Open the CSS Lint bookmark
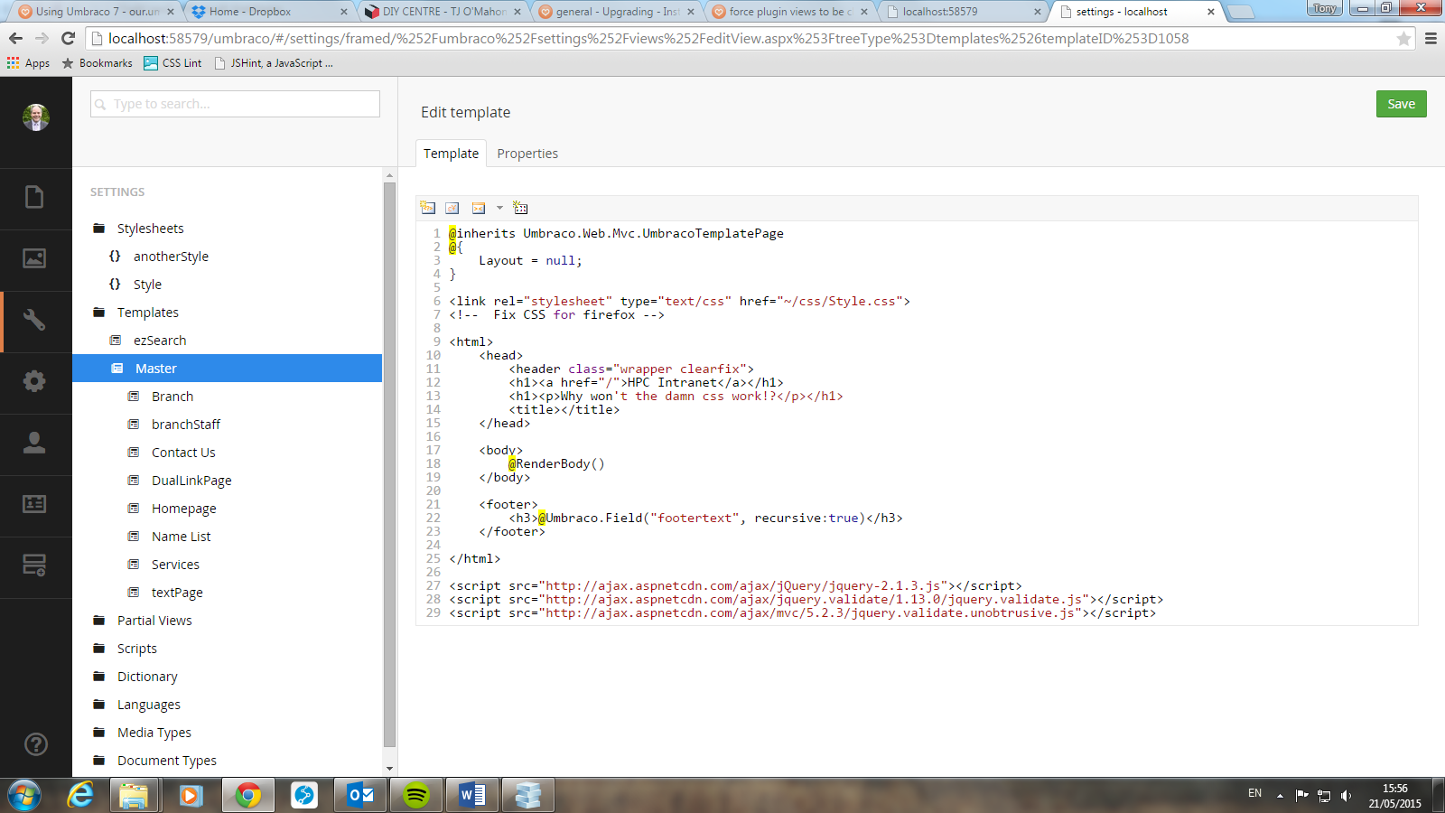 click(173, 63)
